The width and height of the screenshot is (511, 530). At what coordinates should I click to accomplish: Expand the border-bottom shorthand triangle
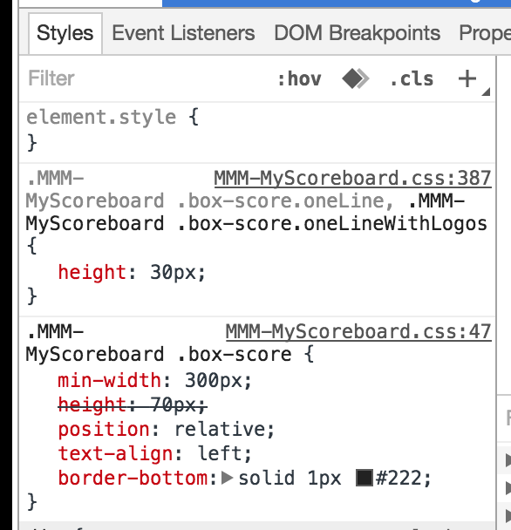(228, 478)
